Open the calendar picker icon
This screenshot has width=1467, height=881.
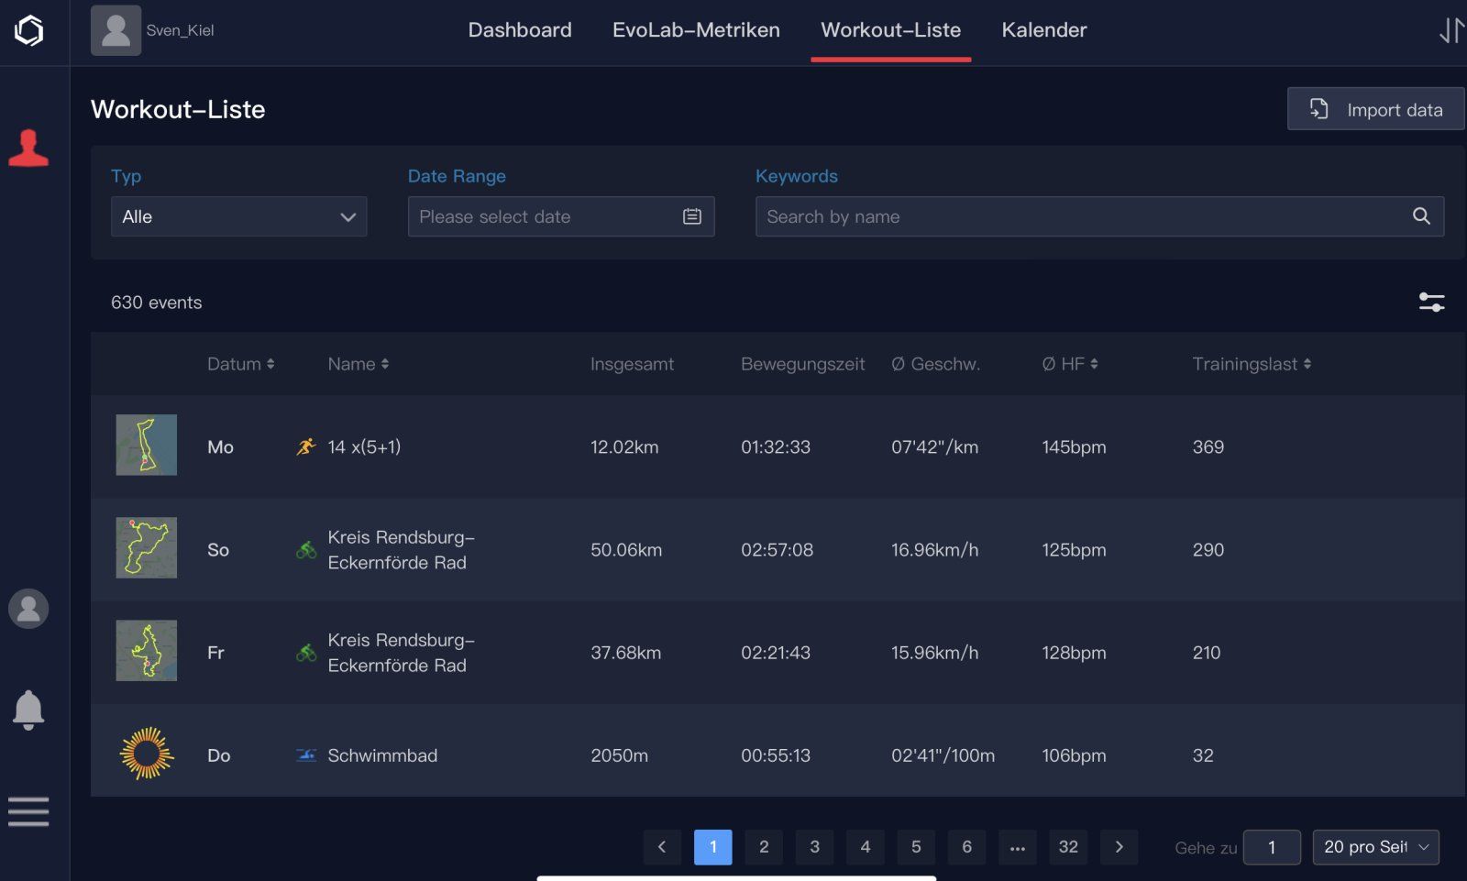tap(692, 216)
